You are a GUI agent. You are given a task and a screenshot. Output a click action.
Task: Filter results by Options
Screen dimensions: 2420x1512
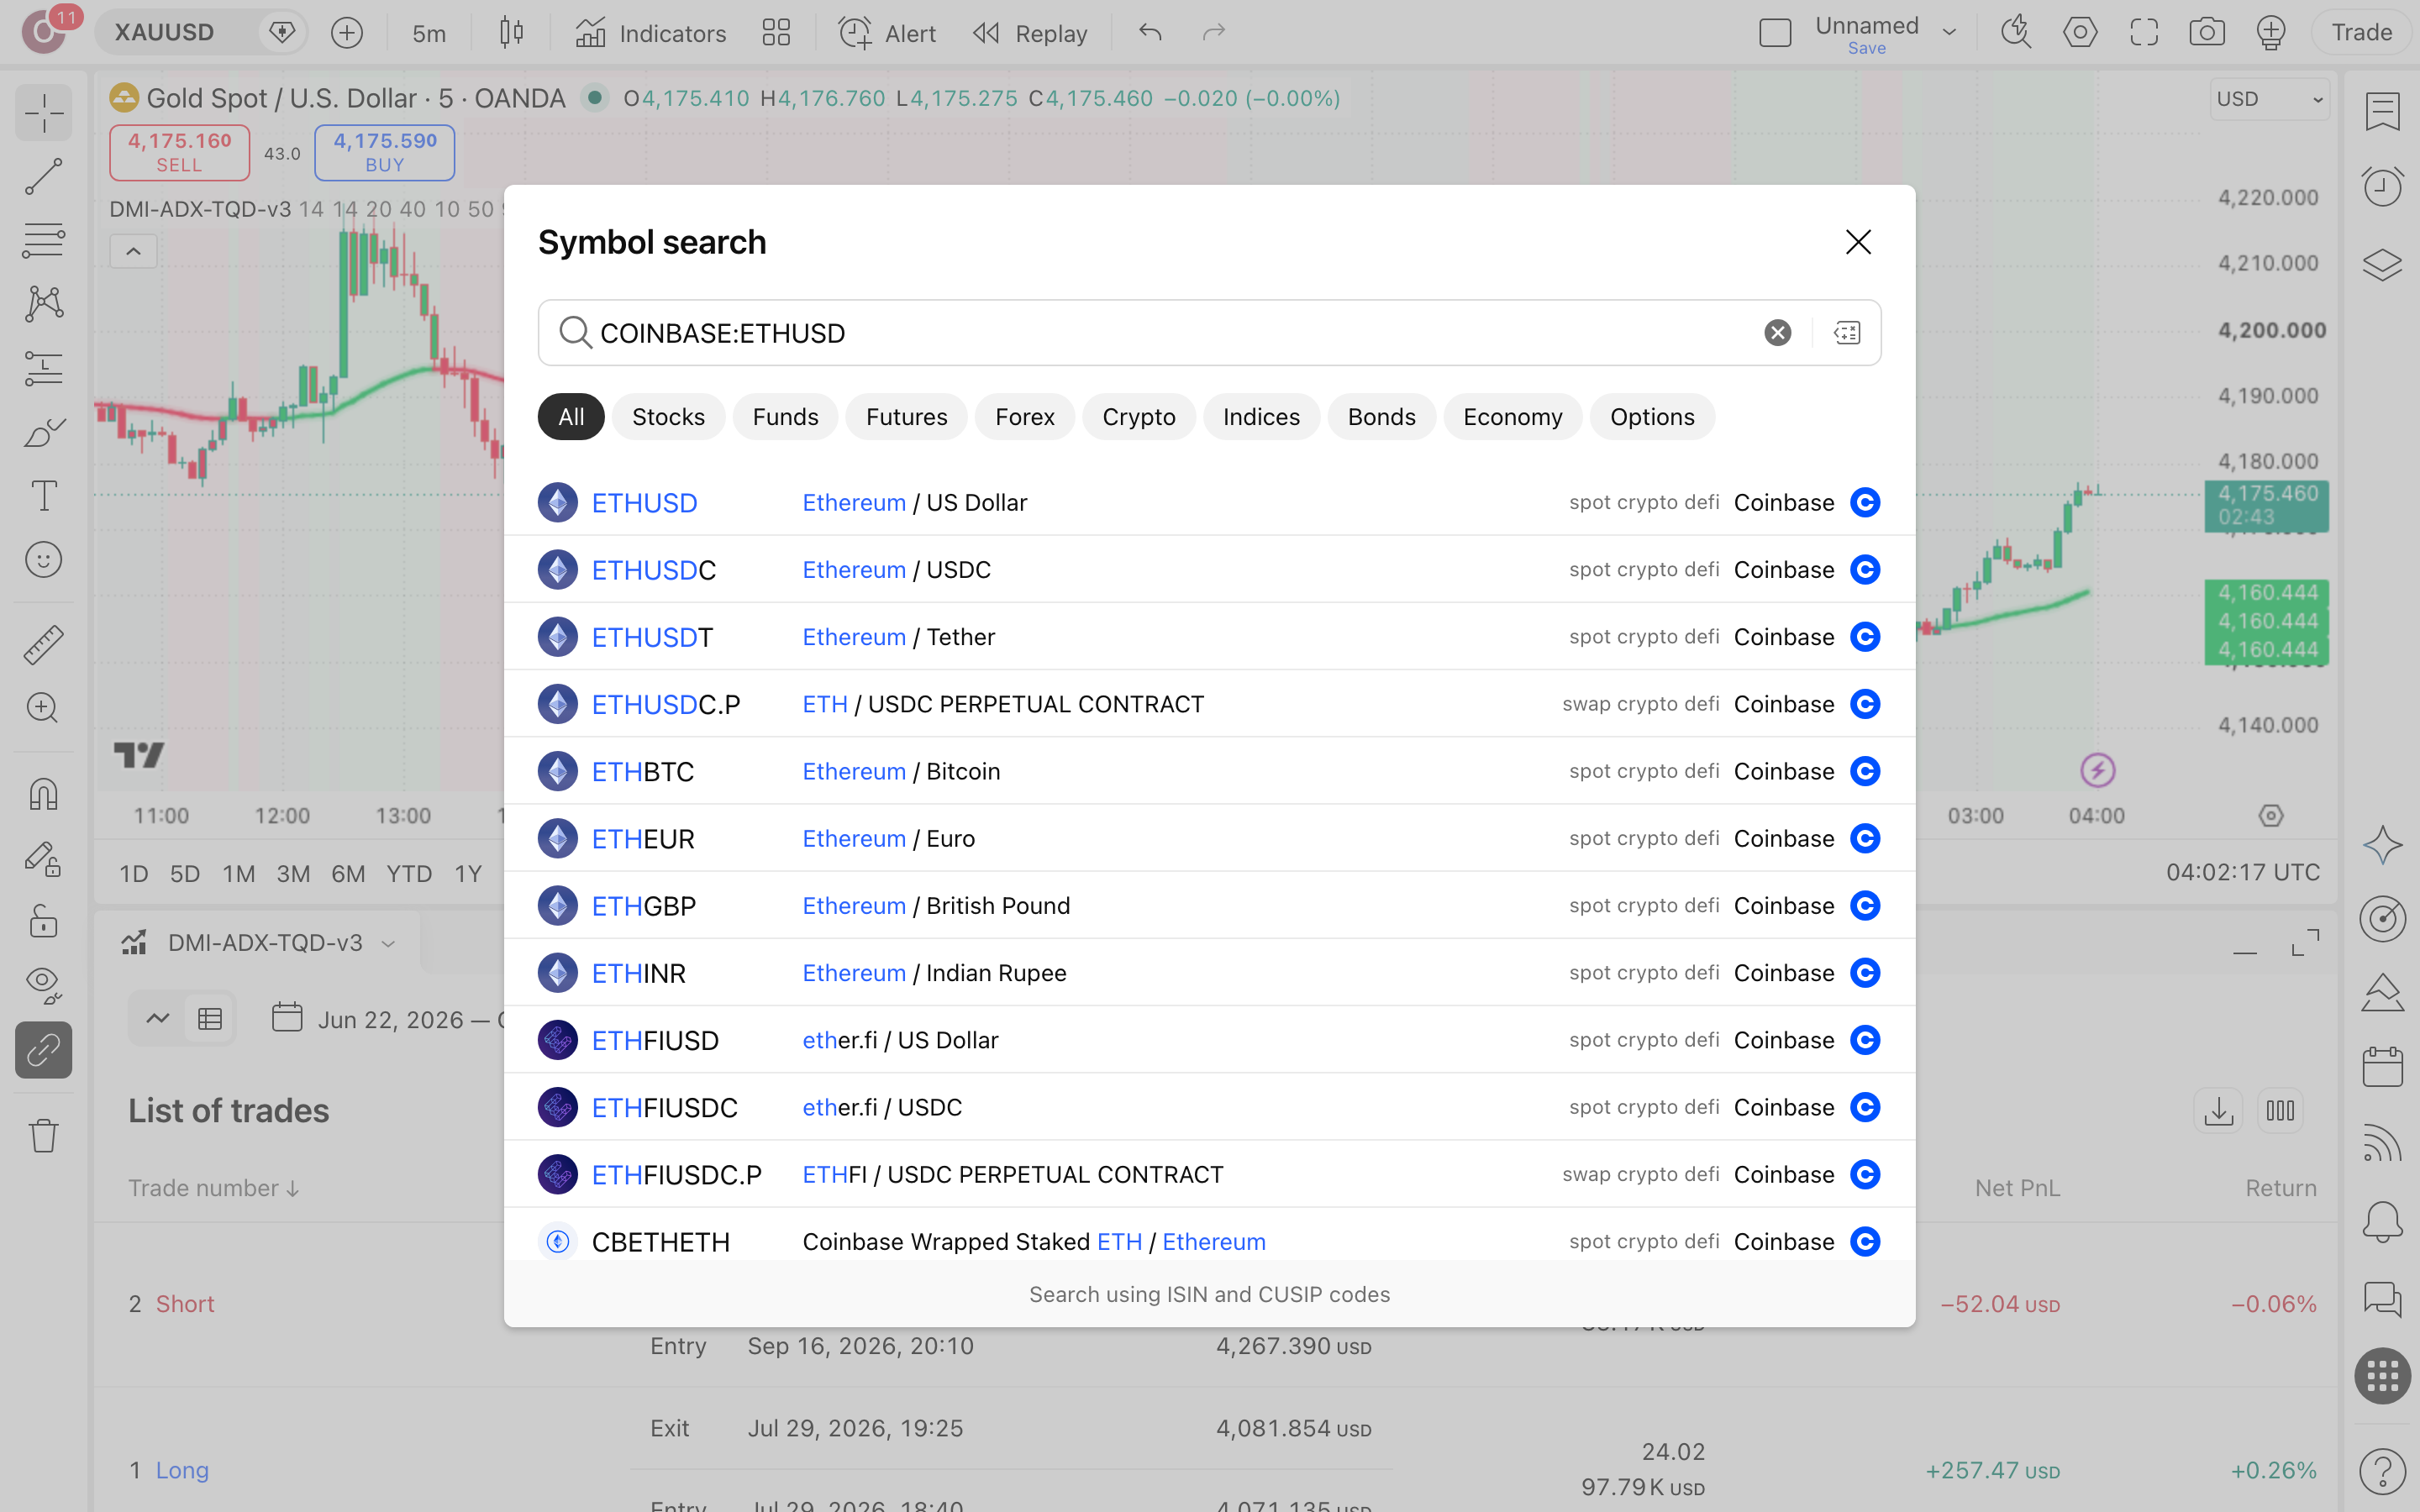tap(1652, 417)
